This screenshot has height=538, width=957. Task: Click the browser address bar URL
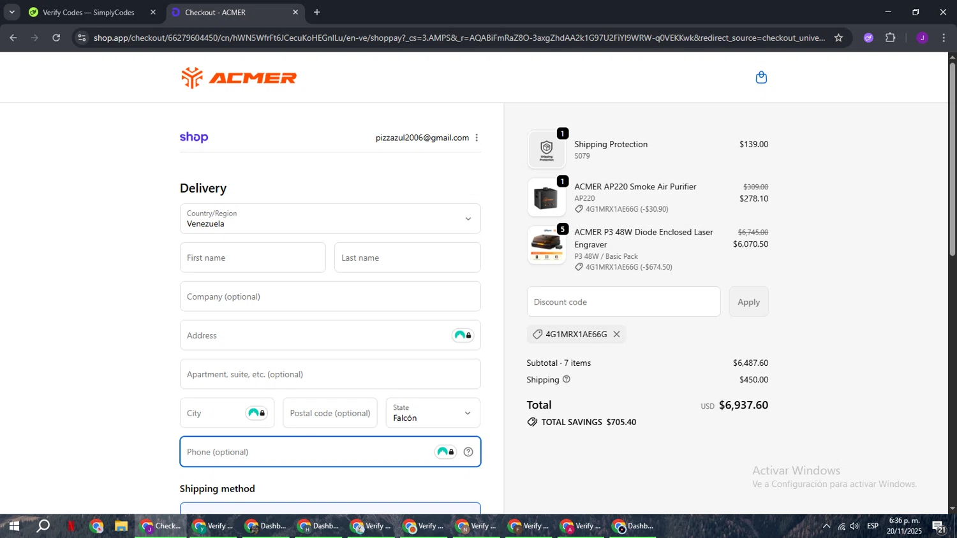point(459,38)
